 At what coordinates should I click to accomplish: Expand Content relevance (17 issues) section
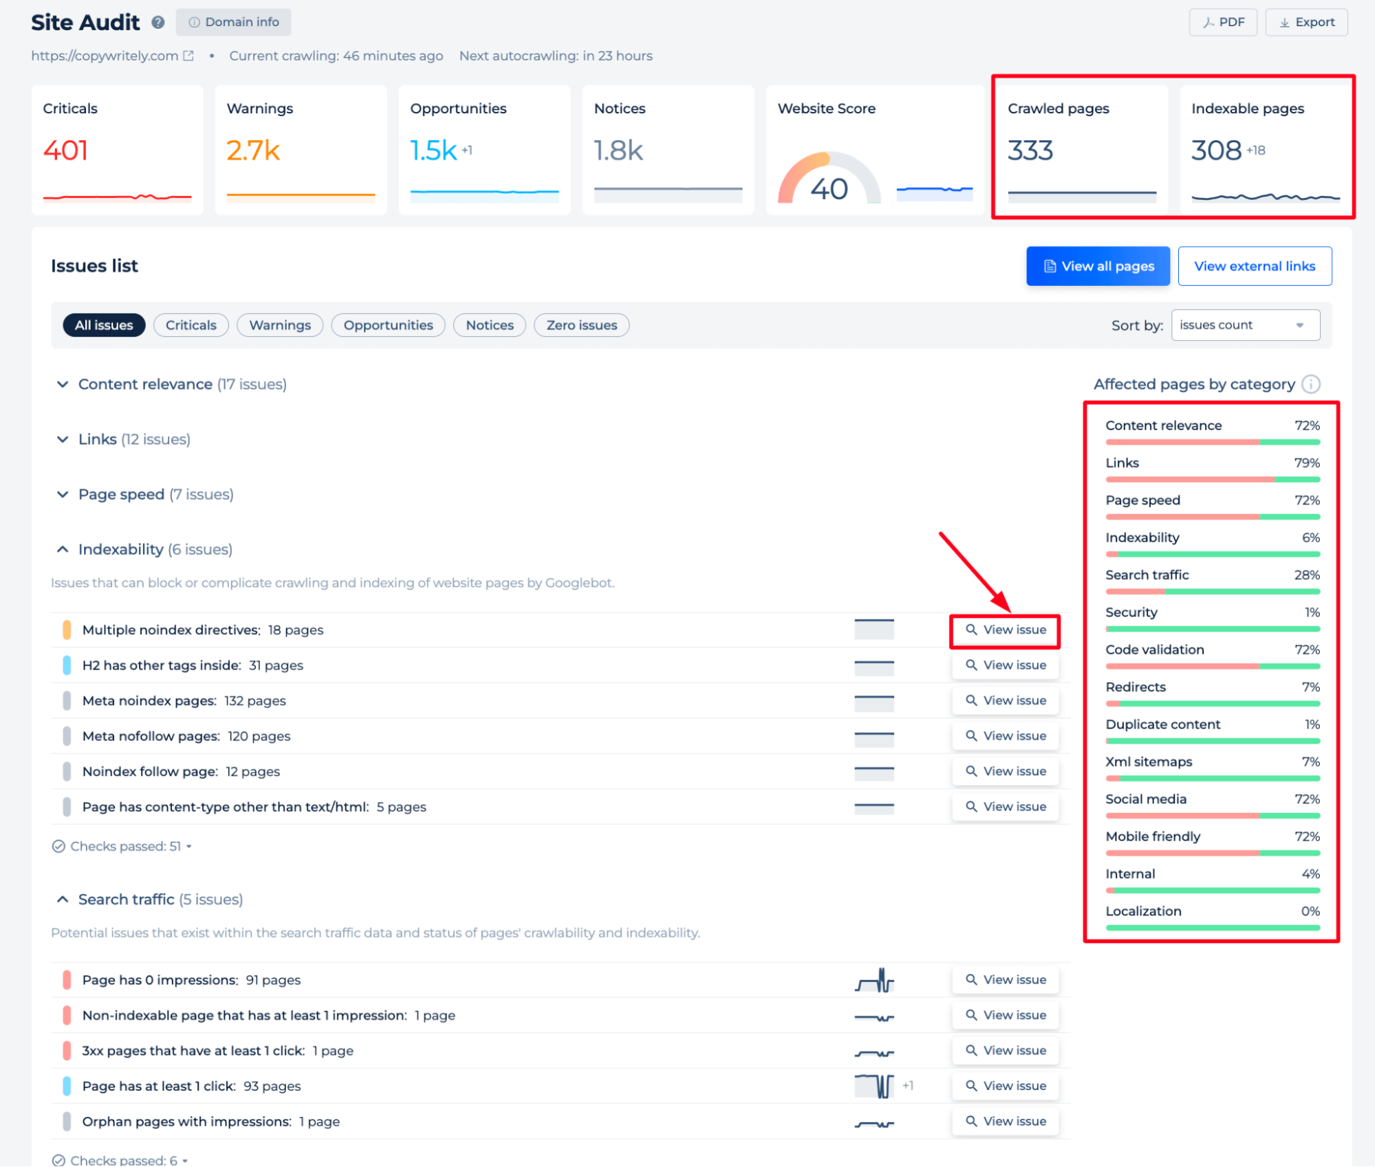point(172,384)
